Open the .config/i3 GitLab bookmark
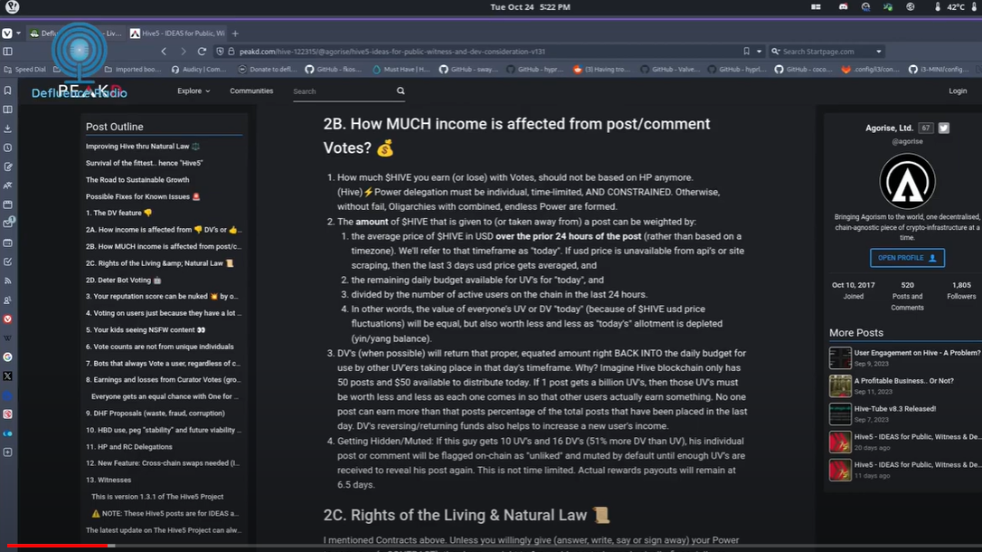This screenshot has height=552, width=982. (x=871, y=70)
